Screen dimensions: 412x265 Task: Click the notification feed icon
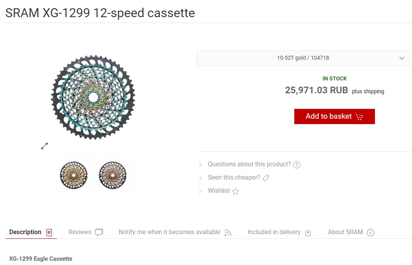point(228,233)
